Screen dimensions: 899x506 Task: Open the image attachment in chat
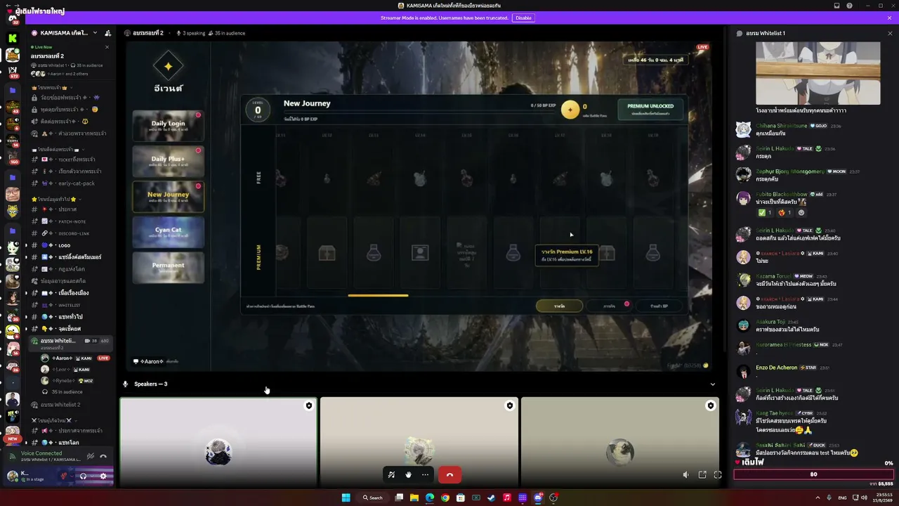click(x=818, y=73)
